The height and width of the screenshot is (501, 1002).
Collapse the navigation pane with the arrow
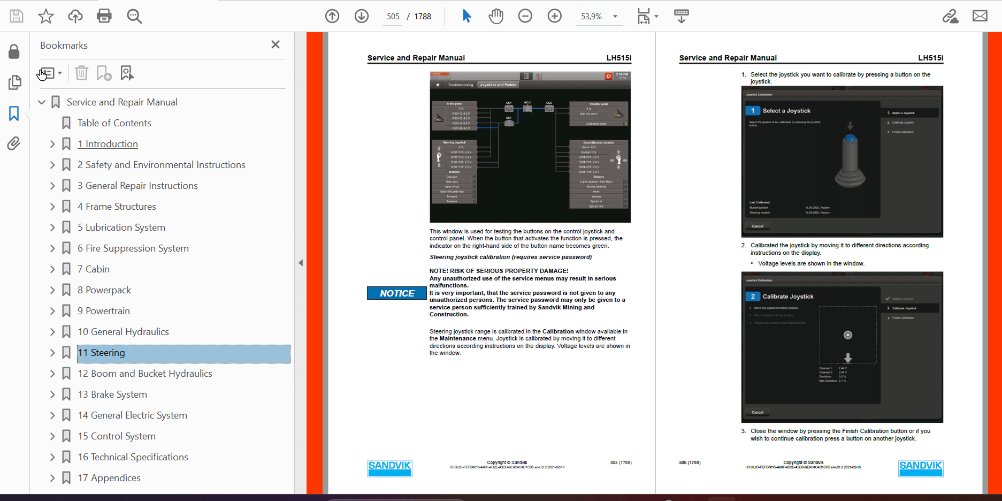point(301,263)
